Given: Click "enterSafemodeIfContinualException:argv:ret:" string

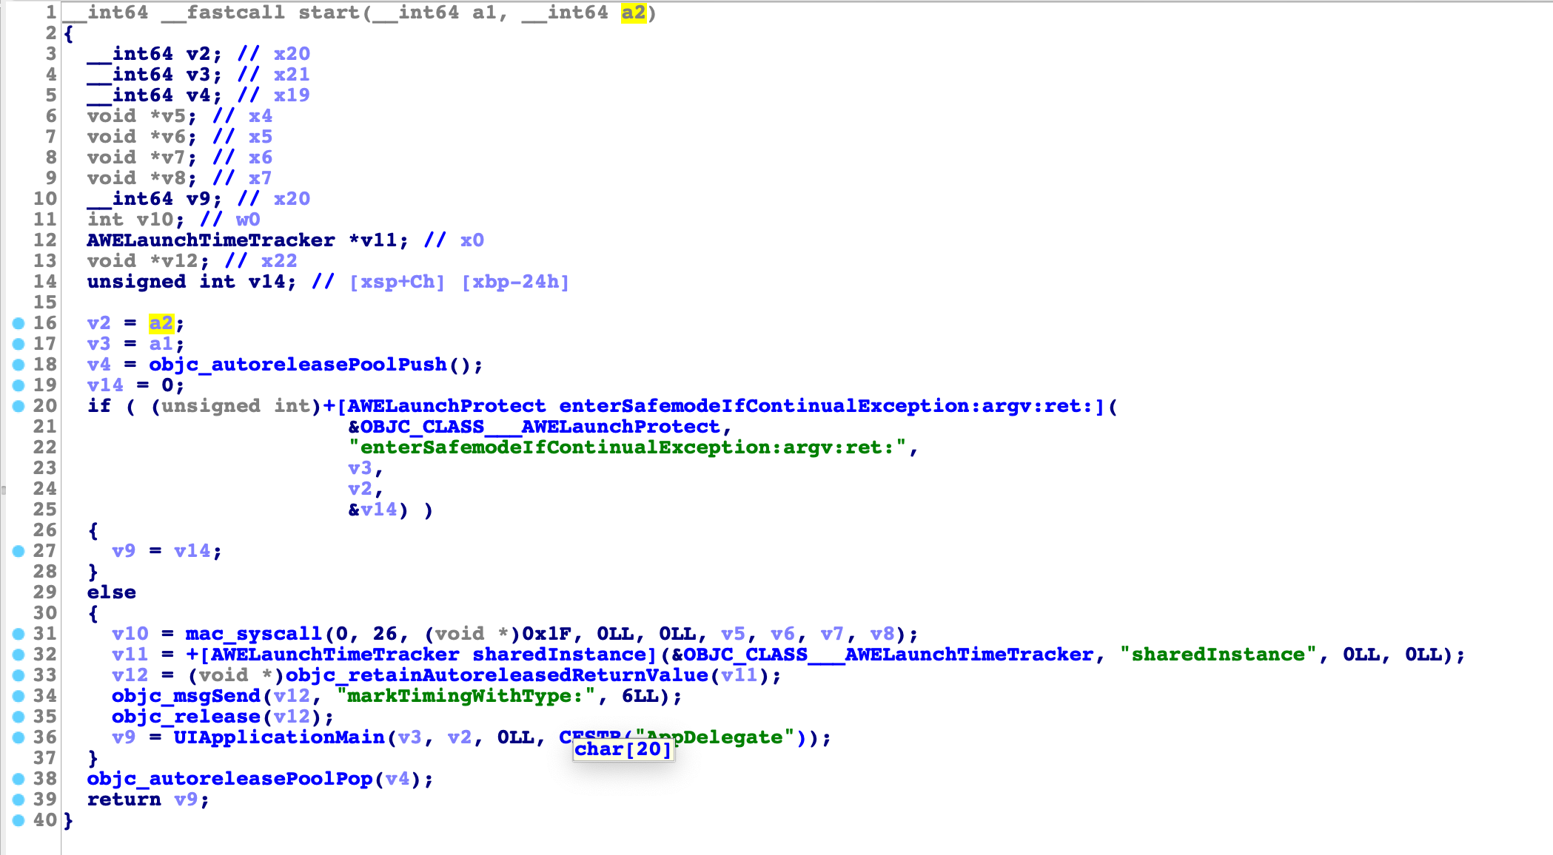Looking at the screenshot, I should (x=627, y=447).
